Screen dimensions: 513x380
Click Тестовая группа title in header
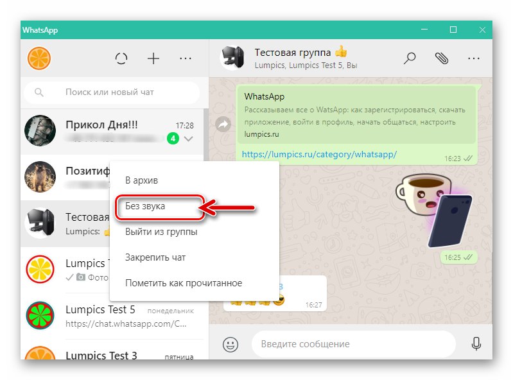point(293,53)
